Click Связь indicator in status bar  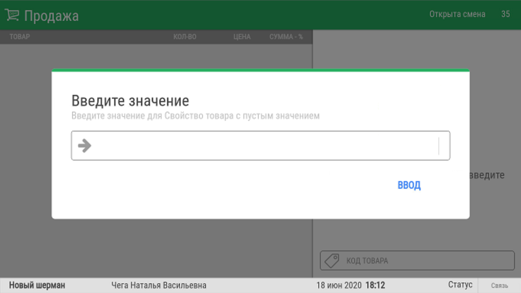tap(500, 285)
